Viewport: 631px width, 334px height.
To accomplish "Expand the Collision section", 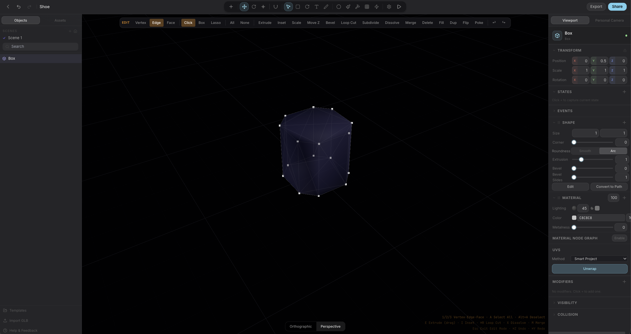I will click(567, 314).
